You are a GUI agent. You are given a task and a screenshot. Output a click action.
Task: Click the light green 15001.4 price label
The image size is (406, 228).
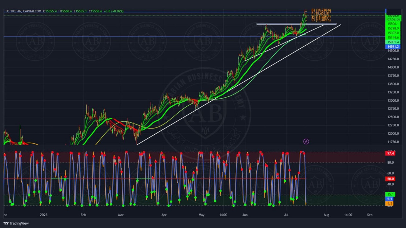393,42
